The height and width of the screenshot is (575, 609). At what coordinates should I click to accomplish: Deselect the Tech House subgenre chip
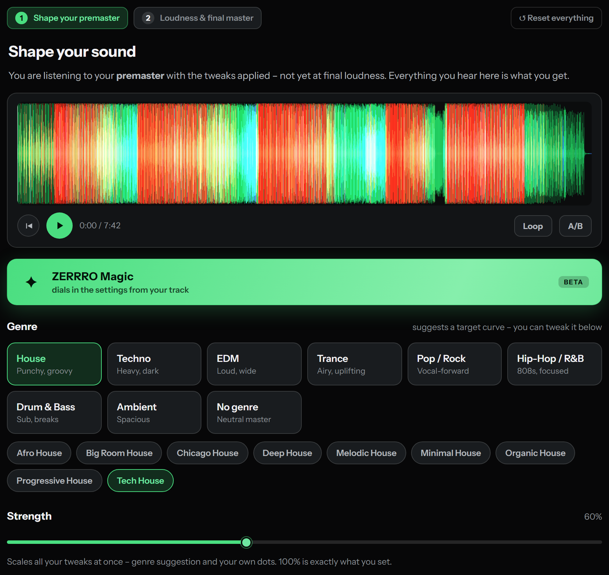pyautogui.click(x=140, y=481)
